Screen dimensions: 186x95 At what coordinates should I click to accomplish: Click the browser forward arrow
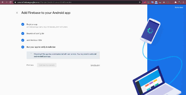click(7, 2)
